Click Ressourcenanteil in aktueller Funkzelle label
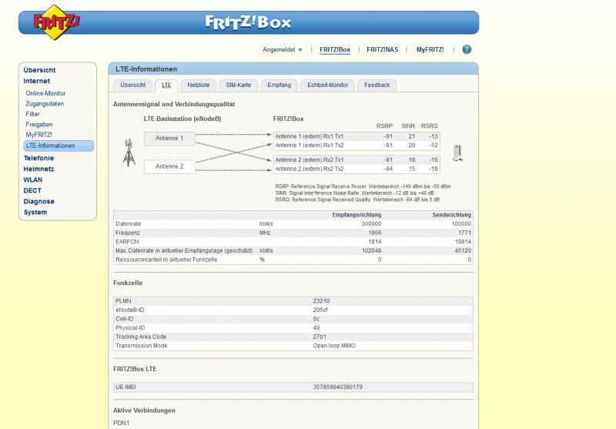This screenshot has width=616, height=429. point(166,260)
